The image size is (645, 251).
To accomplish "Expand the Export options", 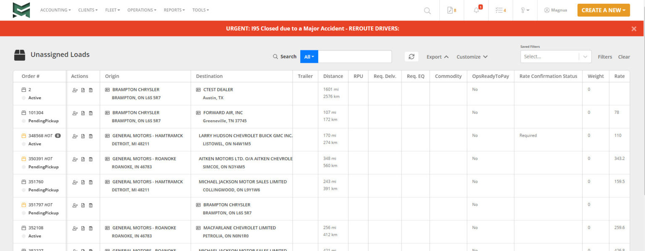I will click(x=438, y=57).
